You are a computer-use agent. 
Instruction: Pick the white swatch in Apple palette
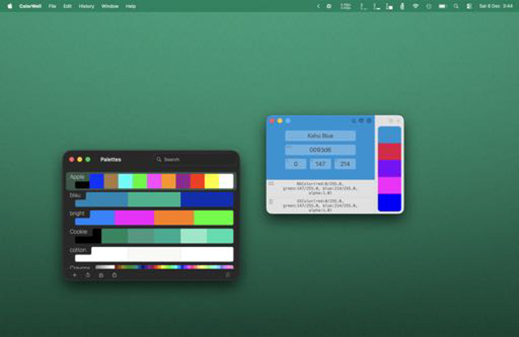[226, 181]
